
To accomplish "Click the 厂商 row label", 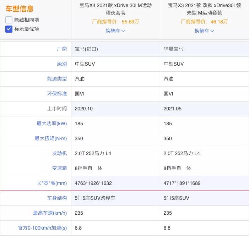I will click(x=62, y=49).
